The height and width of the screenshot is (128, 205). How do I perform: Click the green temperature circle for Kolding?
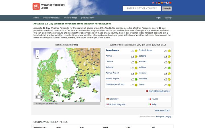point(169,68)
